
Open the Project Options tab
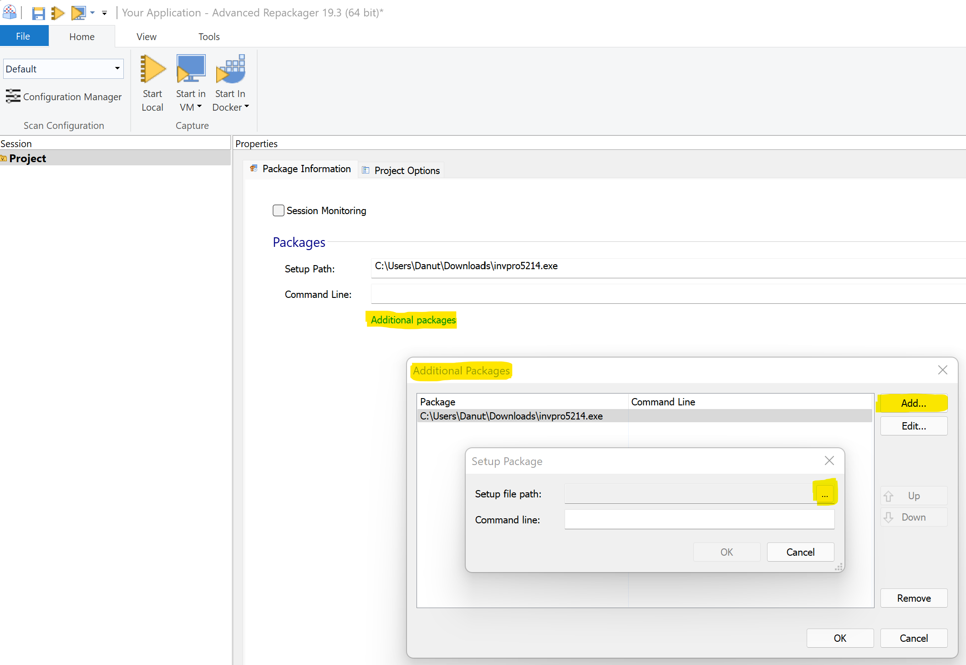pos(401,170)
